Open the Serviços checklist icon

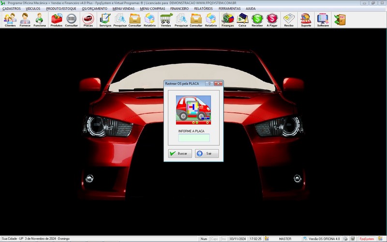pos(105,20)
